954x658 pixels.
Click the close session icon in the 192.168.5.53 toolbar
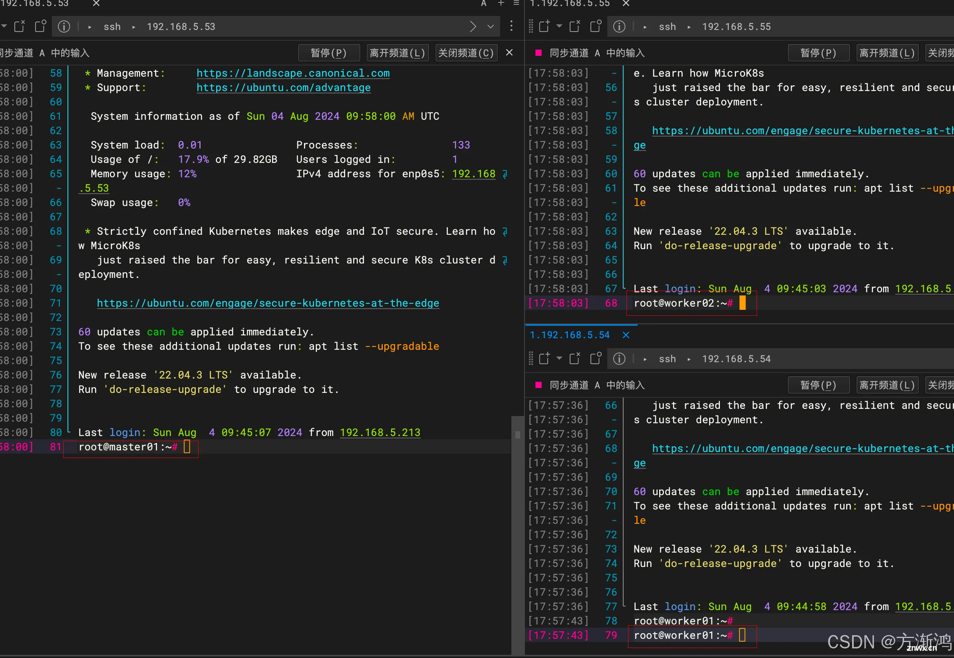(x=20, y=26)
